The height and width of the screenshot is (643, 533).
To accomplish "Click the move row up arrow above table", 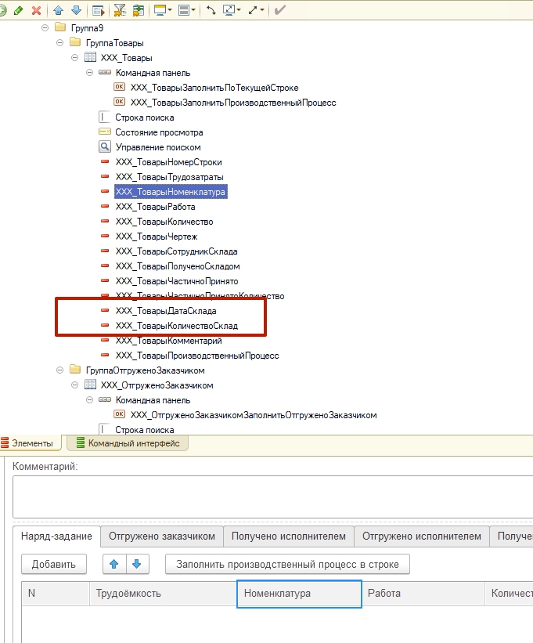I will tap(114, 564).
